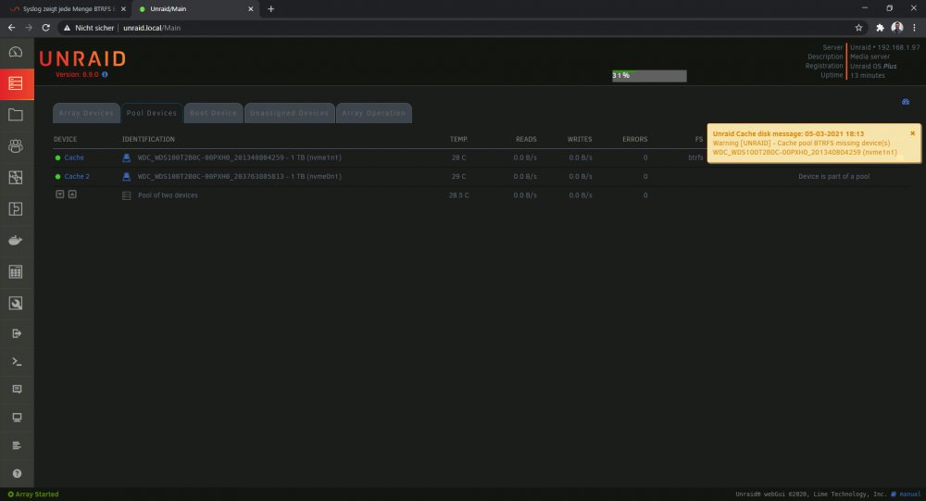Open the Help question mark icon
This screenshot has width=926, height=501.
click(x=17, y=473)
